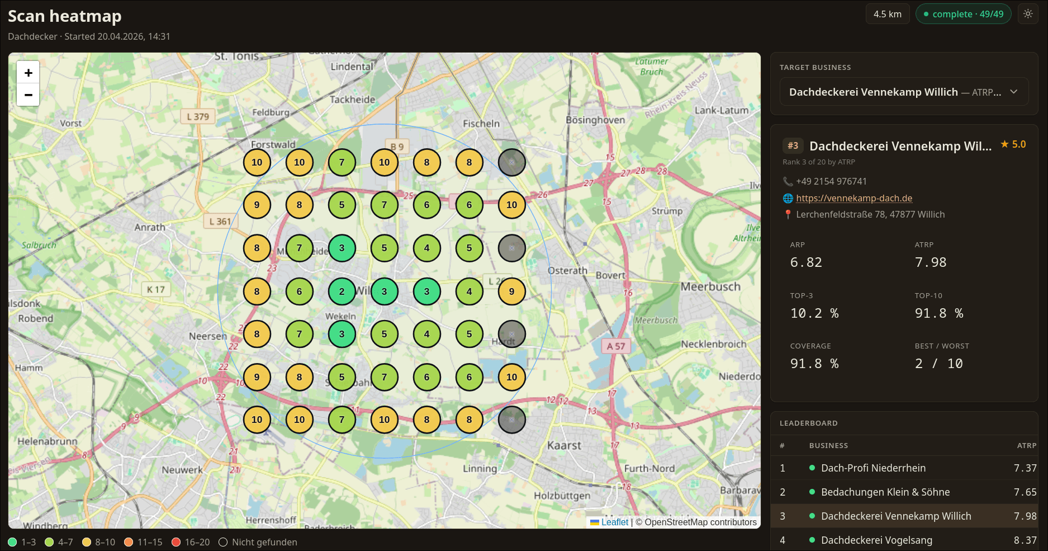Select Dachdeckerei Vogelsang leaderboard row
Screen dimensions: 1048x551
pyautogui.click(x=904, y=540)
